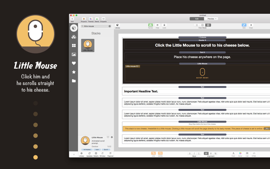
Task: Click the Animated tag
Action: 87,149
